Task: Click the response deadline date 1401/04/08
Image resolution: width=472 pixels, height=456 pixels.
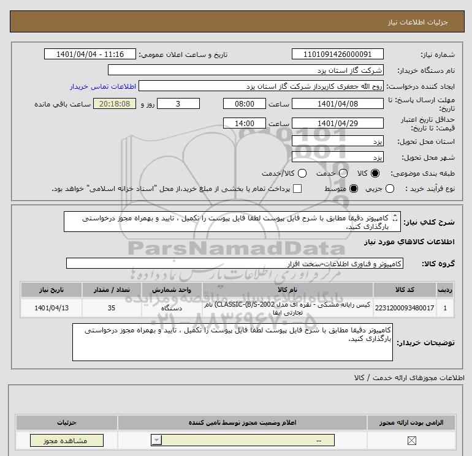Action: (337, 103)
